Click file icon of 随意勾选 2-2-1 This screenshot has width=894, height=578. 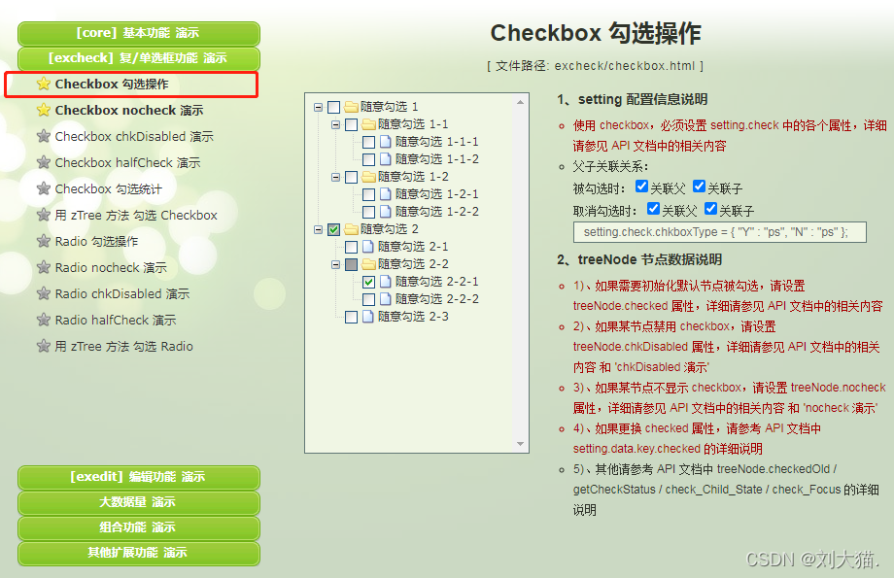pos(386,281)
